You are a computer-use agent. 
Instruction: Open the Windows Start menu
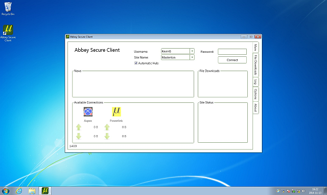(6, 191)
